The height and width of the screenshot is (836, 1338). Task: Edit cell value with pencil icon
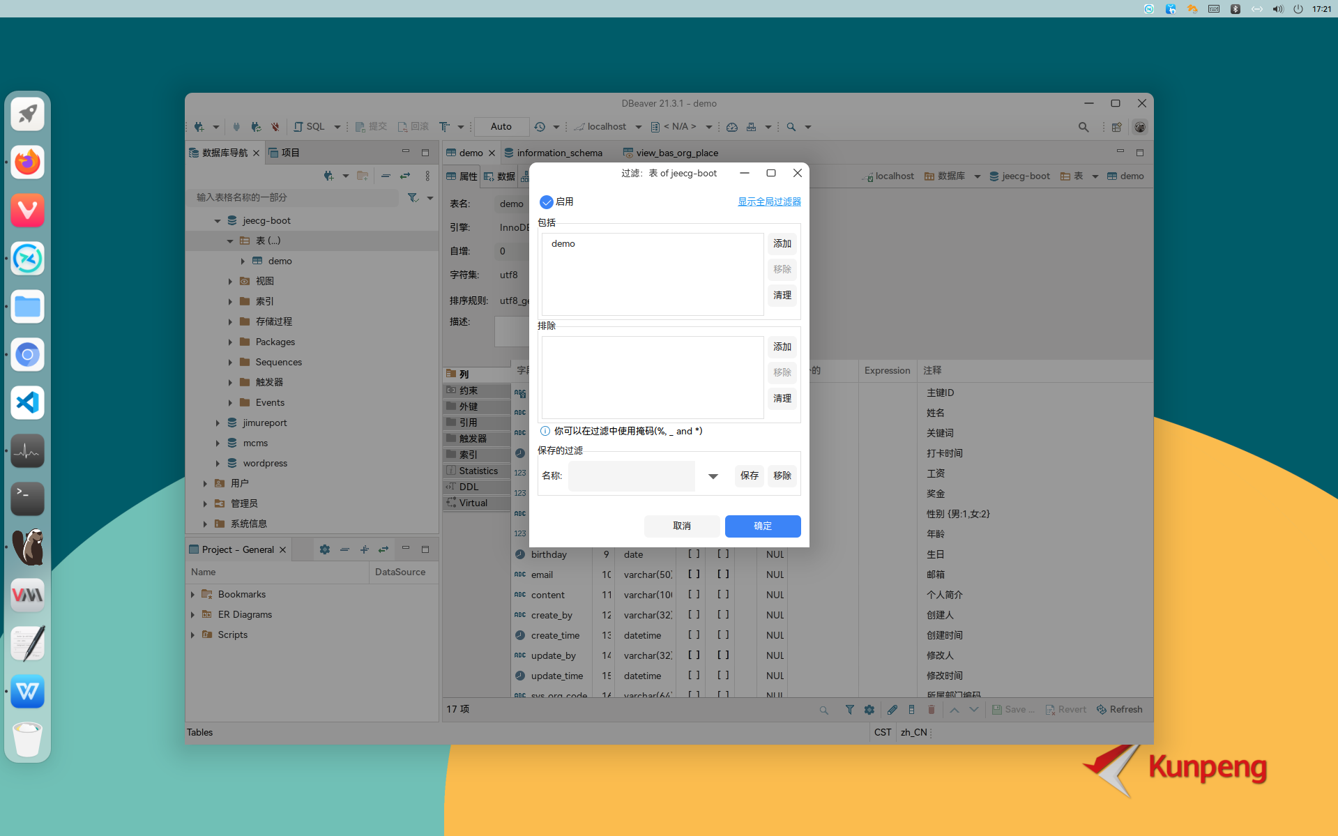click(892, 709)
